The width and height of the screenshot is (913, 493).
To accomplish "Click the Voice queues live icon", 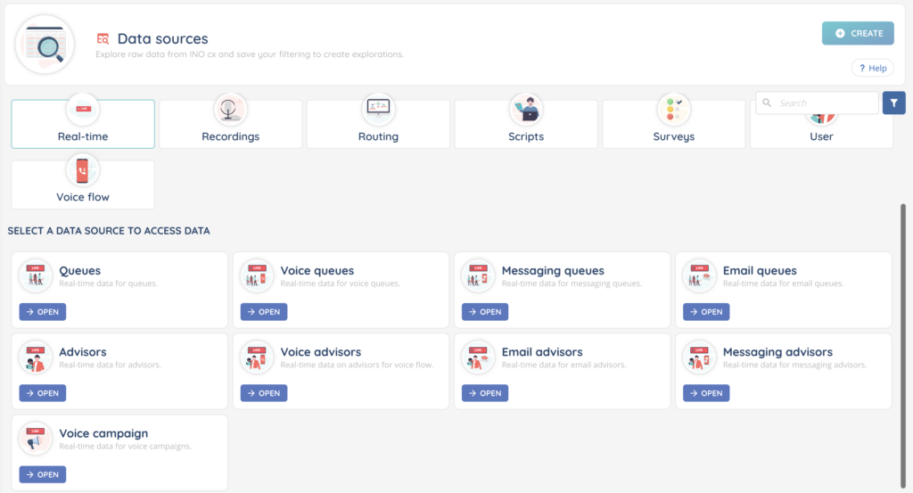I will click(258, 276).
